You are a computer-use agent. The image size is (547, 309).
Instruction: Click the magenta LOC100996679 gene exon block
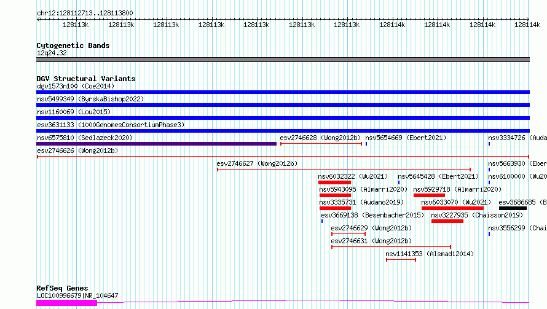point(66,303)
